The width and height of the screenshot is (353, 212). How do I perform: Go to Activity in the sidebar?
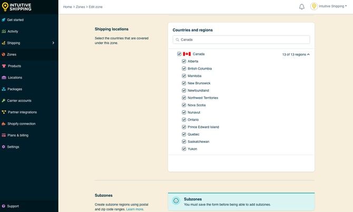[x=13, y=32]
